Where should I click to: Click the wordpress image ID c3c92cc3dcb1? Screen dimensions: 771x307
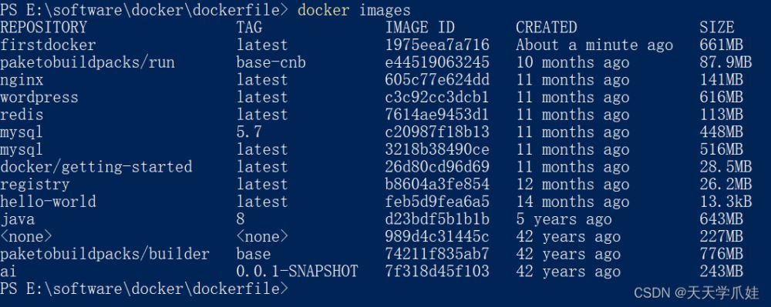click(437, 98)
